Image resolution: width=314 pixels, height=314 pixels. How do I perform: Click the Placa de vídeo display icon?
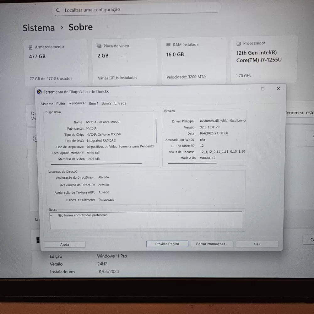tap(99, 46)
